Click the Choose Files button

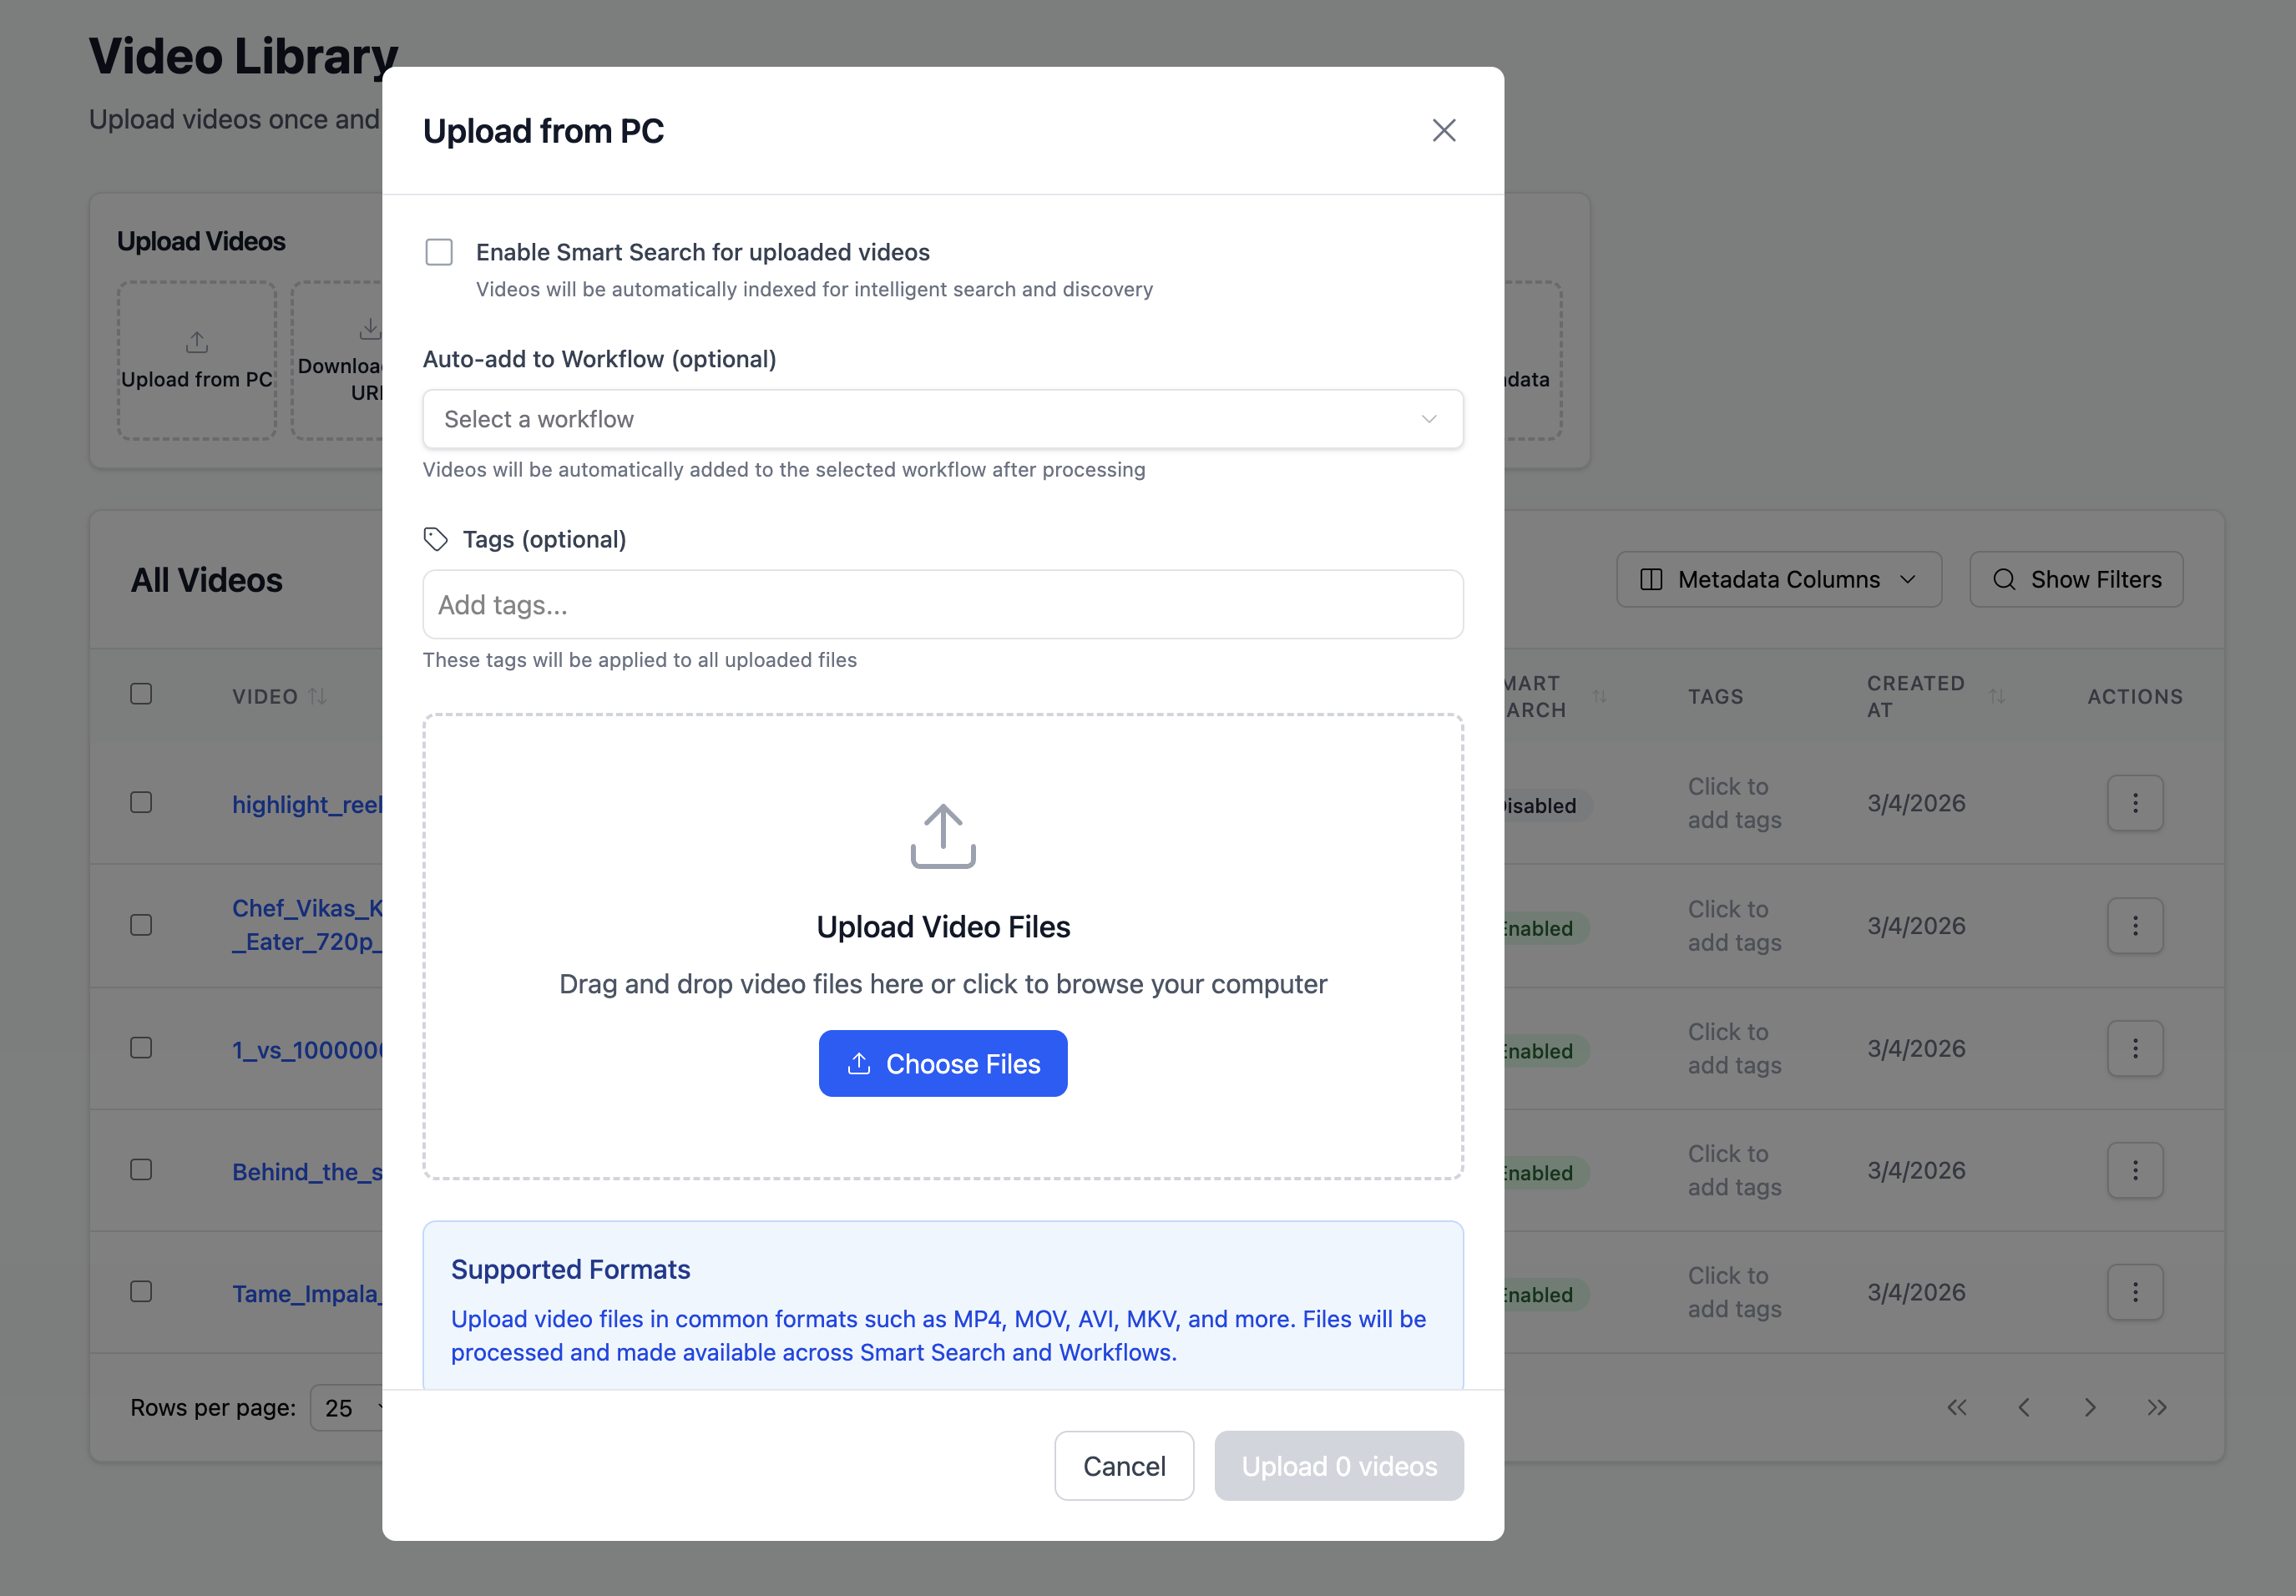[x=942, y=1063]
